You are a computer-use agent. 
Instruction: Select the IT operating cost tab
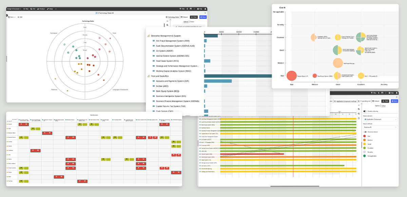365,101
